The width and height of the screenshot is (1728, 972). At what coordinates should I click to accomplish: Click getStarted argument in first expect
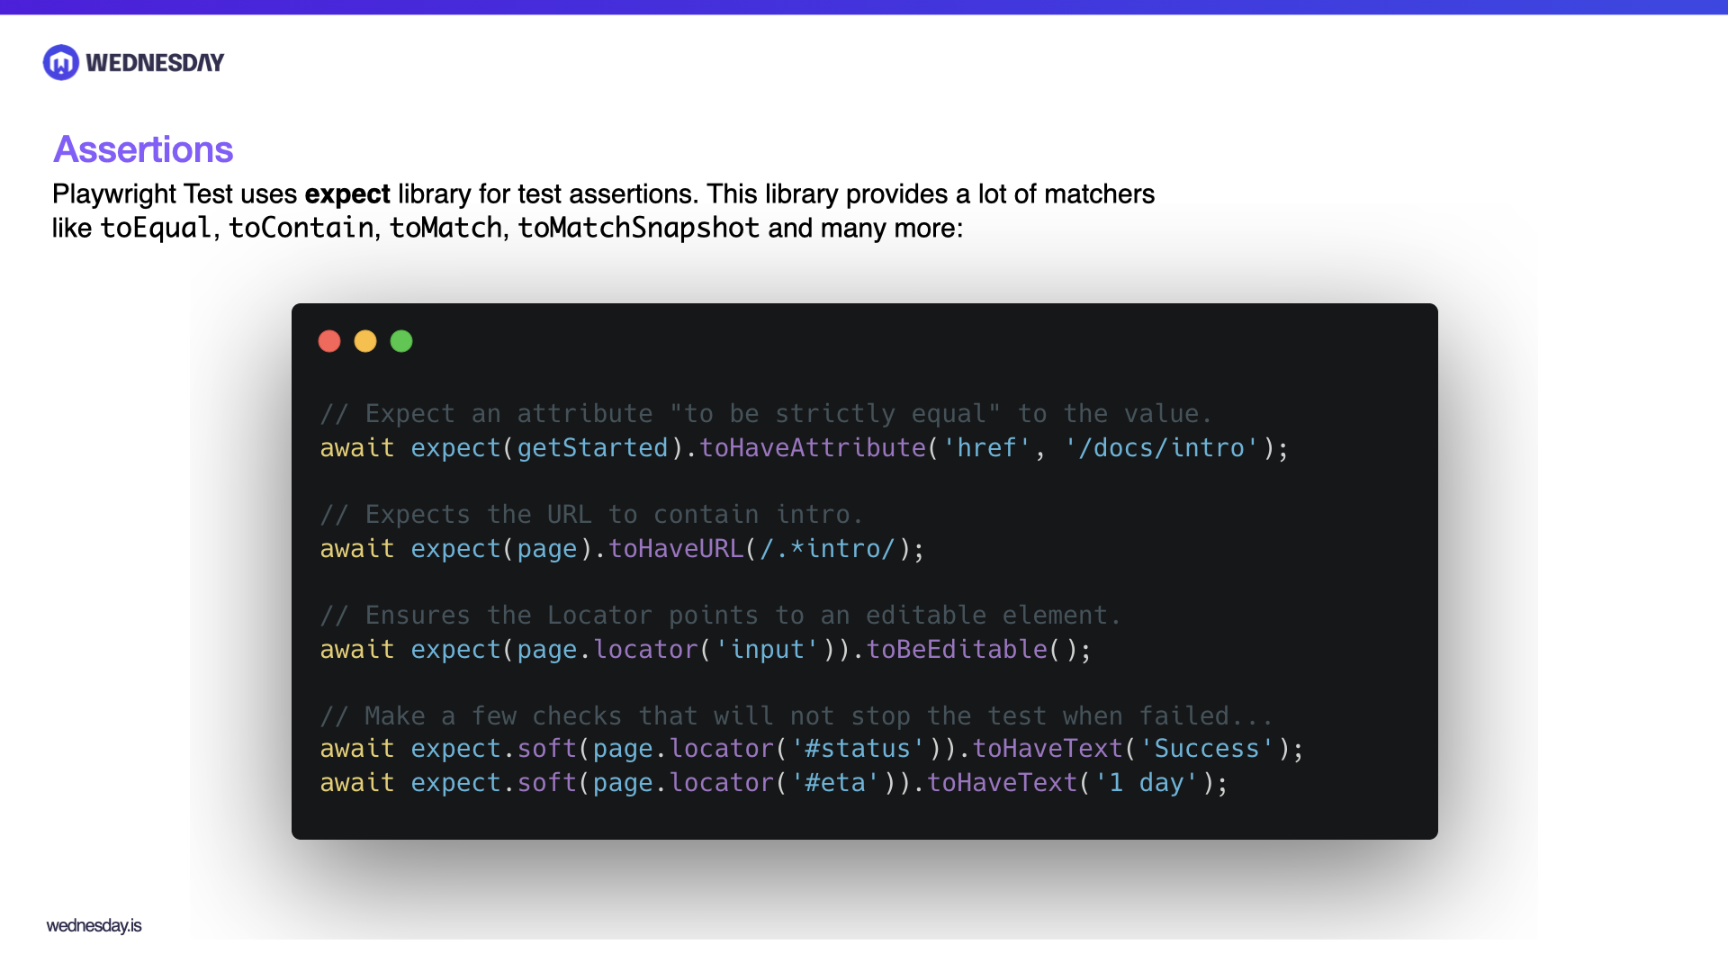(592, 447)
